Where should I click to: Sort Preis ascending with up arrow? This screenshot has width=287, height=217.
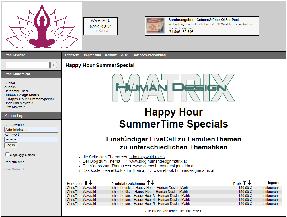pos(245,183)
